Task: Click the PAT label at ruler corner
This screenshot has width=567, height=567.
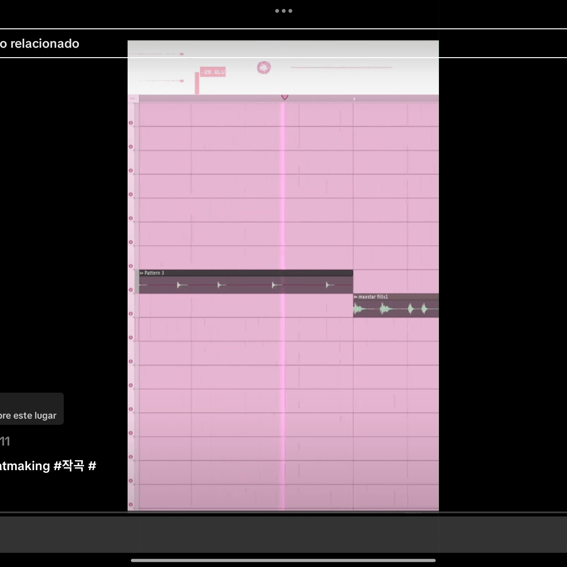Action: 133,99
